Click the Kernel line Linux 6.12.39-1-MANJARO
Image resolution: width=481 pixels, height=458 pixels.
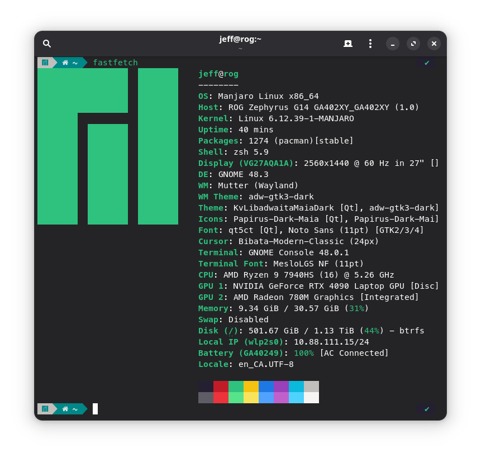[276, 118]
